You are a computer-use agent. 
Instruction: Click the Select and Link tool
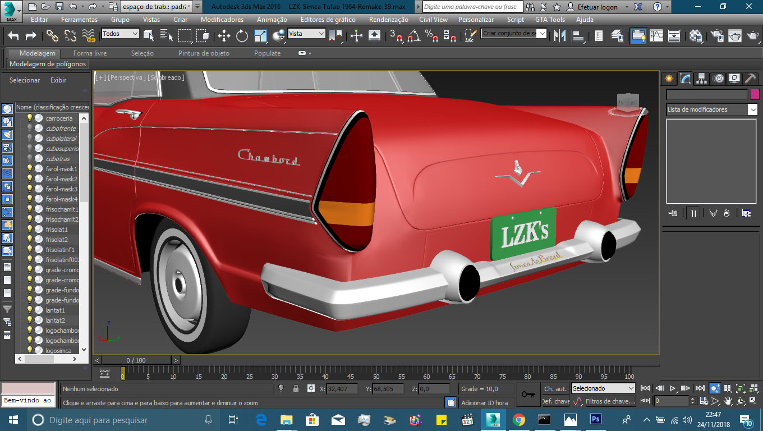click(x=52, y=36)
